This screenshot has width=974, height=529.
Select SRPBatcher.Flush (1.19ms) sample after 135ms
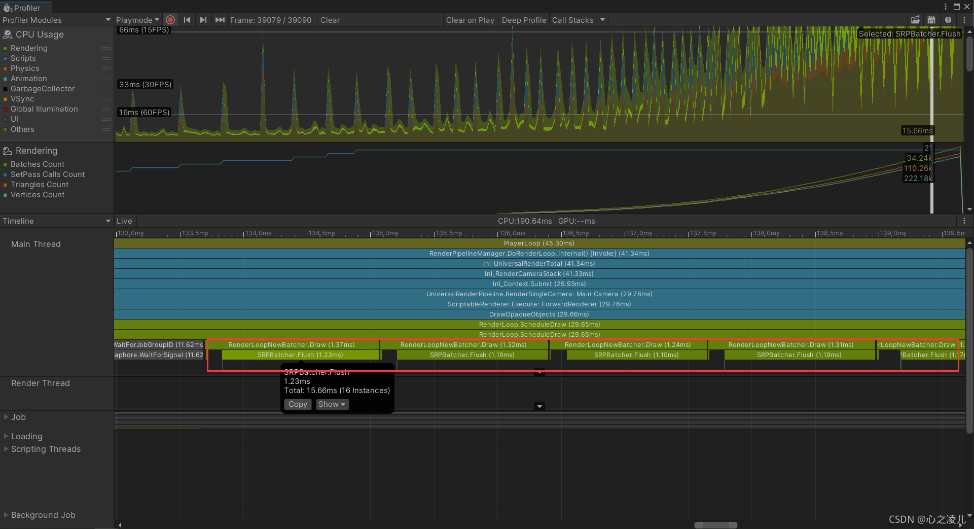point(472,355)
